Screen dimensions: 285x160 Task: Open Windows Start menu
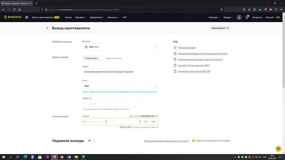pos(4,157)
